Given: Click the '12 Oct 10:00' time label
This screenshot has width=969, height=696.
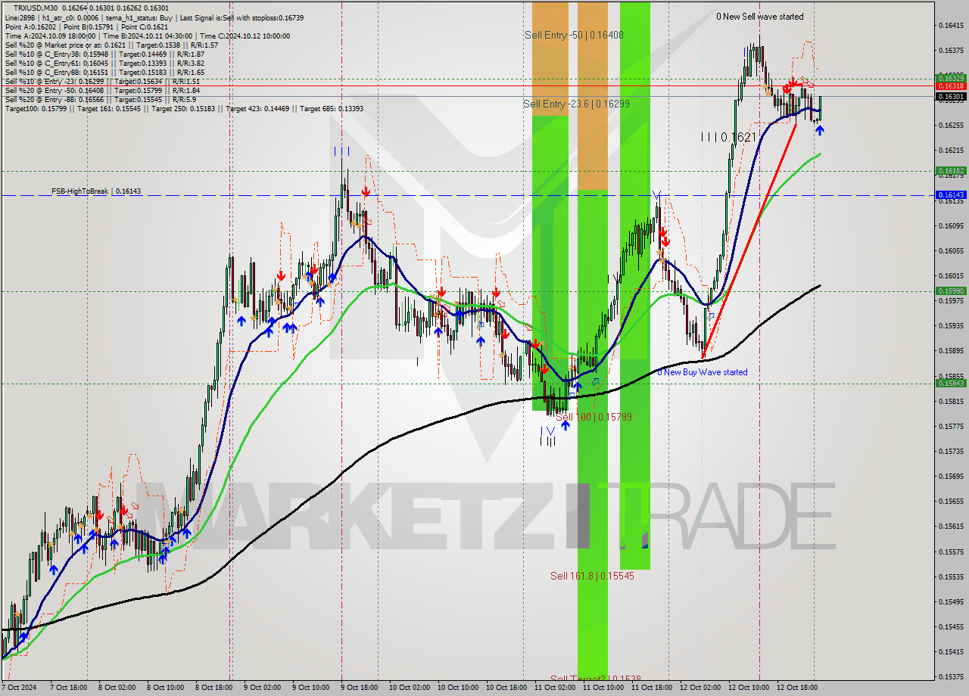Looking at the screenshot, I should click(x=748, y=688).
